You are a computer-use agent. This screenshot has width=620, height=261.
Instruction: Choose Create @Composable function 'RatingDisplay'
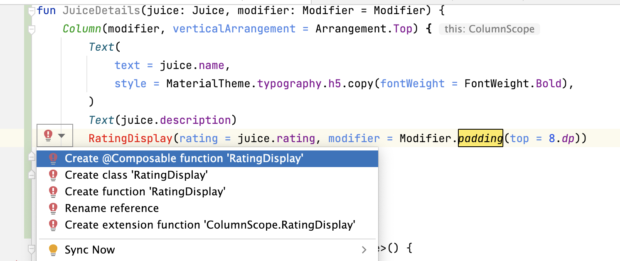click(x=184, y=158)
